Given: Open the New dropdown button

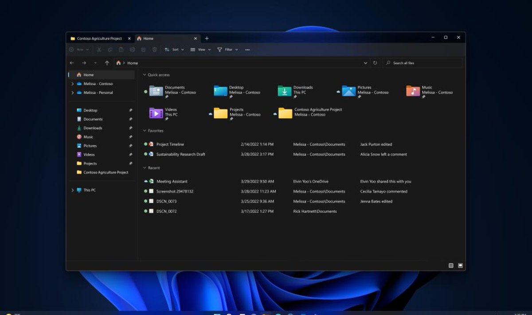Looking at the screenshot, I should pyautogui.click(x=79, y=50).
